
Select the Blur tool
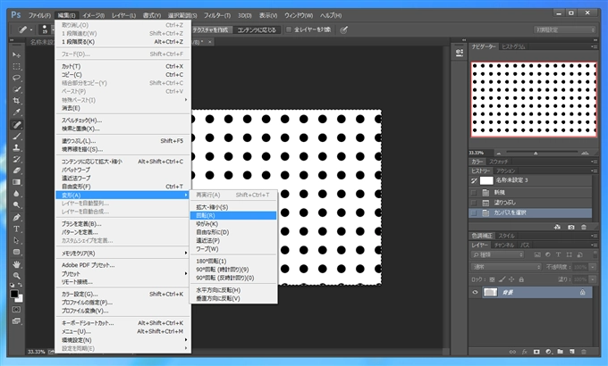pos(16,194)
